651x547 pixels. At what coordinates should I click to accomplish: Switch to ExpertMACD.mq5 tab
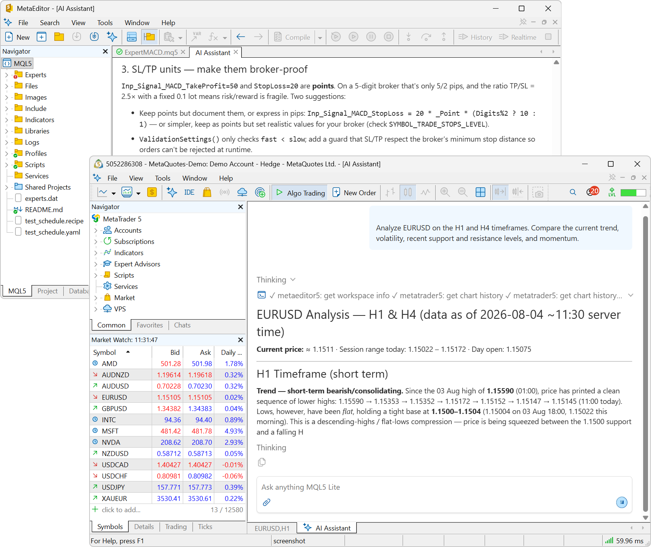(x=151, y=52)
